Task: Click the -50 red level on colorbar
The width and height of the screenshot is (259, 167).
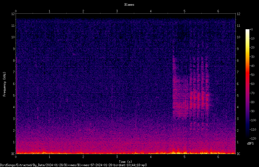Action: pos(252,75)
